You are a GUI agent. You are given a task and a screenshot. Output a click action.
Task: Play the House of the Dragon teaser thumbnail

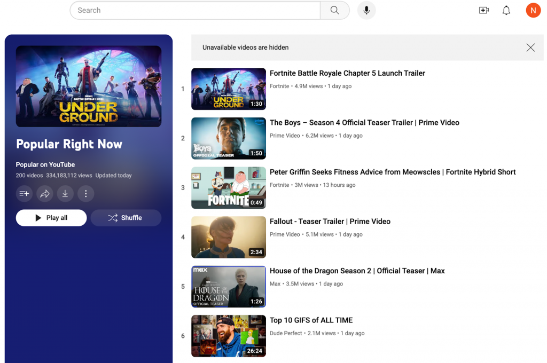tap(228, 287)
